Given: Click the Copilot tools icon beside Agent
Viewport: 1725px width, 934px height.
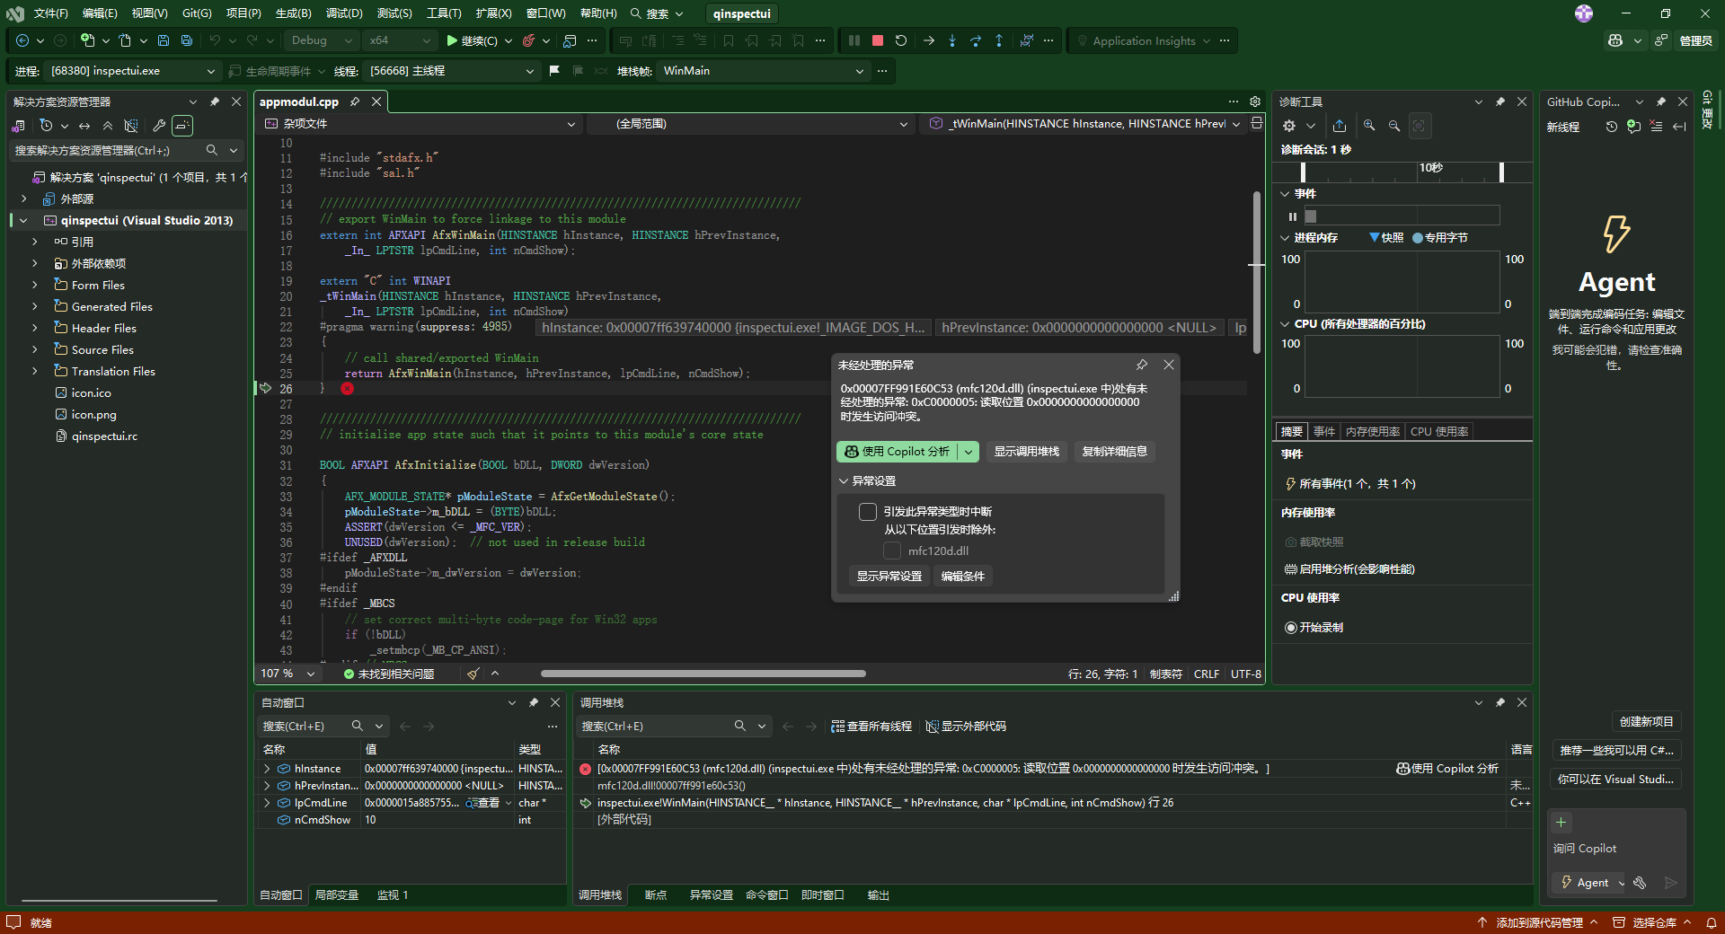Looking at the screenshot, I should [1640, 883].
